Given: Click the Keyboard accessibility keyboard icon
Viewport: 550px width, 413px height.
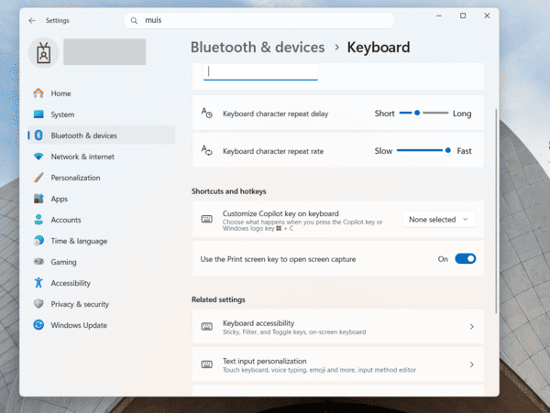Looking at the screenshot, I should 207,327.
